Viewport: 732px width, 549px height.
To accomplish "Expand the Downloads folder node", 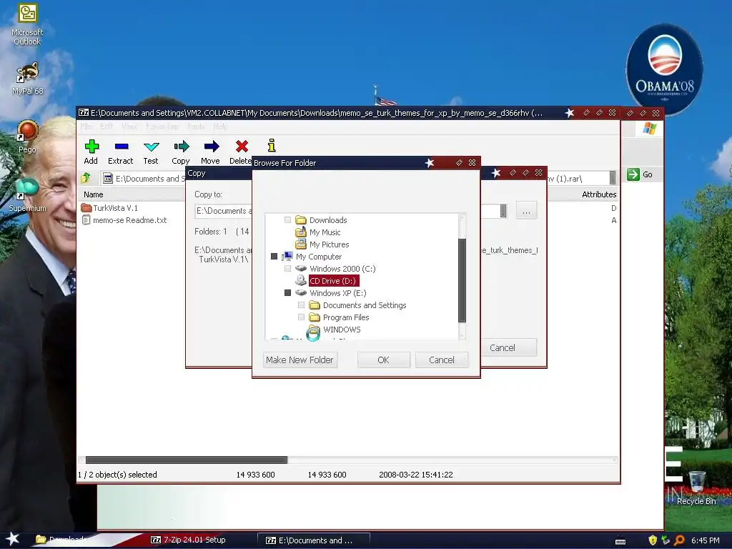I will pyautogui.click(x=287, y=220).
